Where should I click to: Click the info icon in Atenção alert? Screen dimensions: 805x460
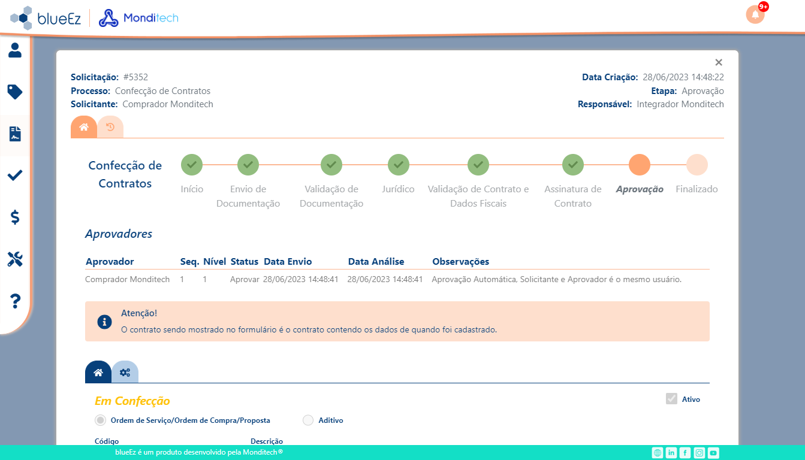(x=105, y=322)
